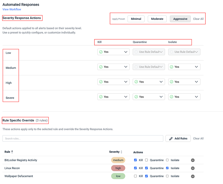Viewport: 223px width, 184px height.
Task: Click the medium severity badge
Action: coord(118,160)
